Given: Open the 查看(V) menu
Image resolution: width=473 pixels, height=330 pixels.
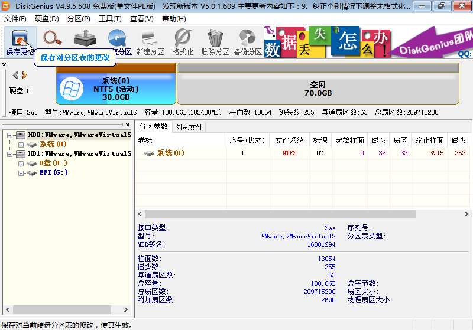Looking at the screenshot, I should tap(141, 19).
